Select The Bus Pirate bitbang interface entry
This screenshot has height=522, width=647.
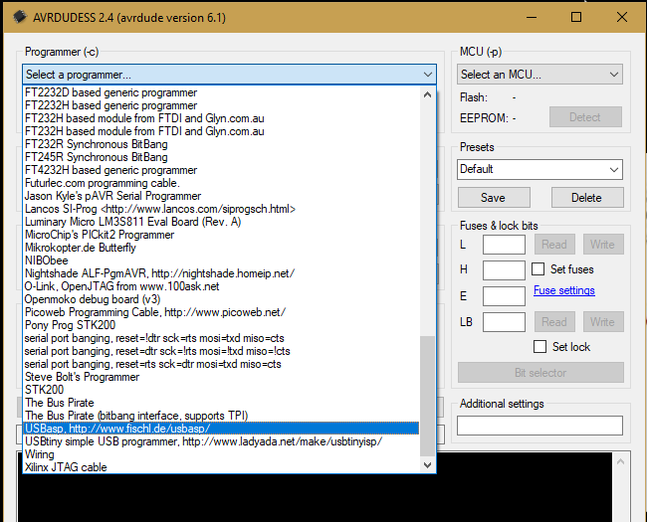(x=221, y=416)
